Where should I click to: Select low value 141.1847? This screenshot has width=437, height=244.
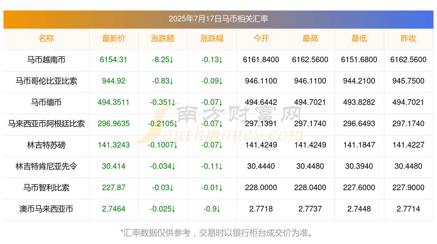coord(359,145)
